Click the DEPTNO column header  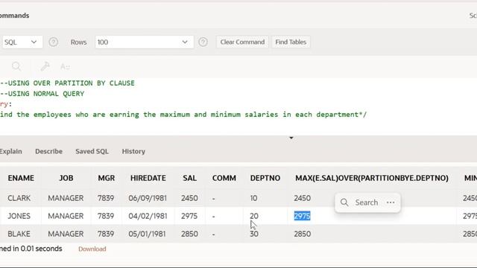pyautogui.click(x=265, y=178)
